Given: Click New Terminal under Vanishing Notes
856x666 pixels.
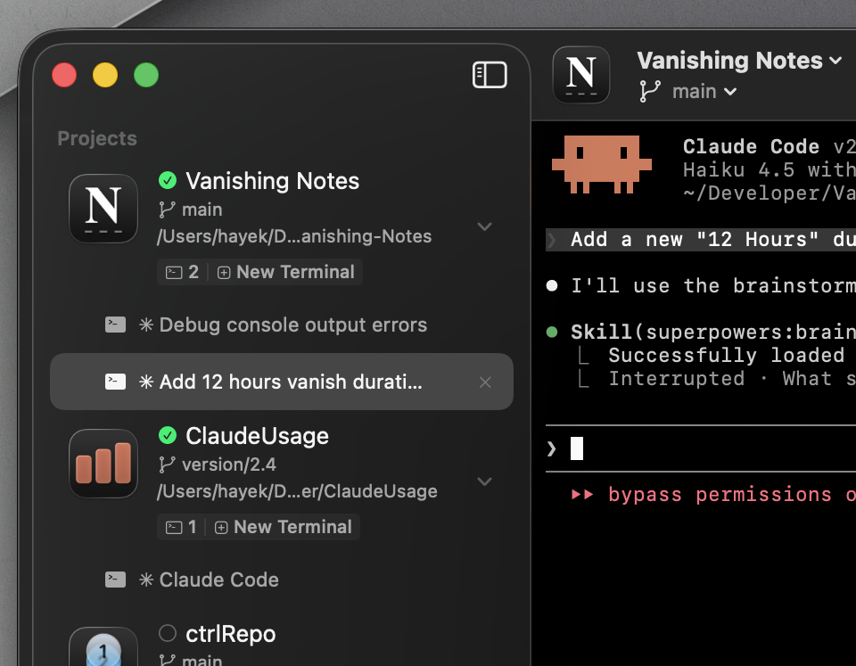Looking at the screenshot, I should click(286, 272).
